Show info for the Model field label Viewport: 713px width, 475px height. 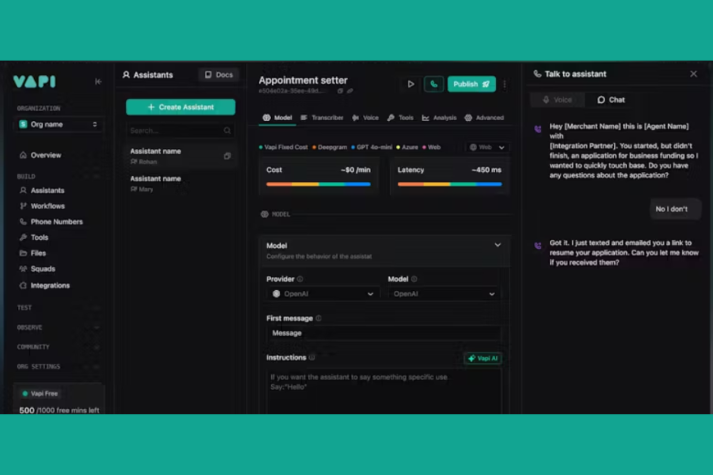414,279
